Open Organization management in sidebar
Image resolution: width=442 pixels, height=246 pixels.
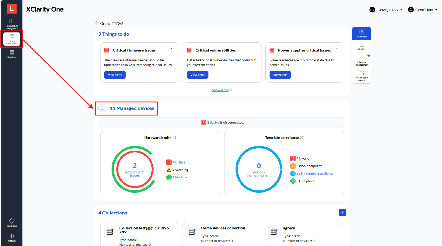[x=12, y=24]
